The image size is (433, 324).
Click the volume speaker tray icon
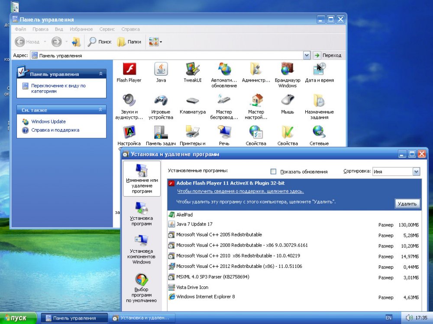click(x=409, y=318)
